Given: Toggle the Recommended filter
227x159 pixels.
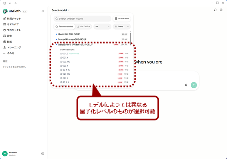Looking at the screenshot, I should click(x=64, y=27).
